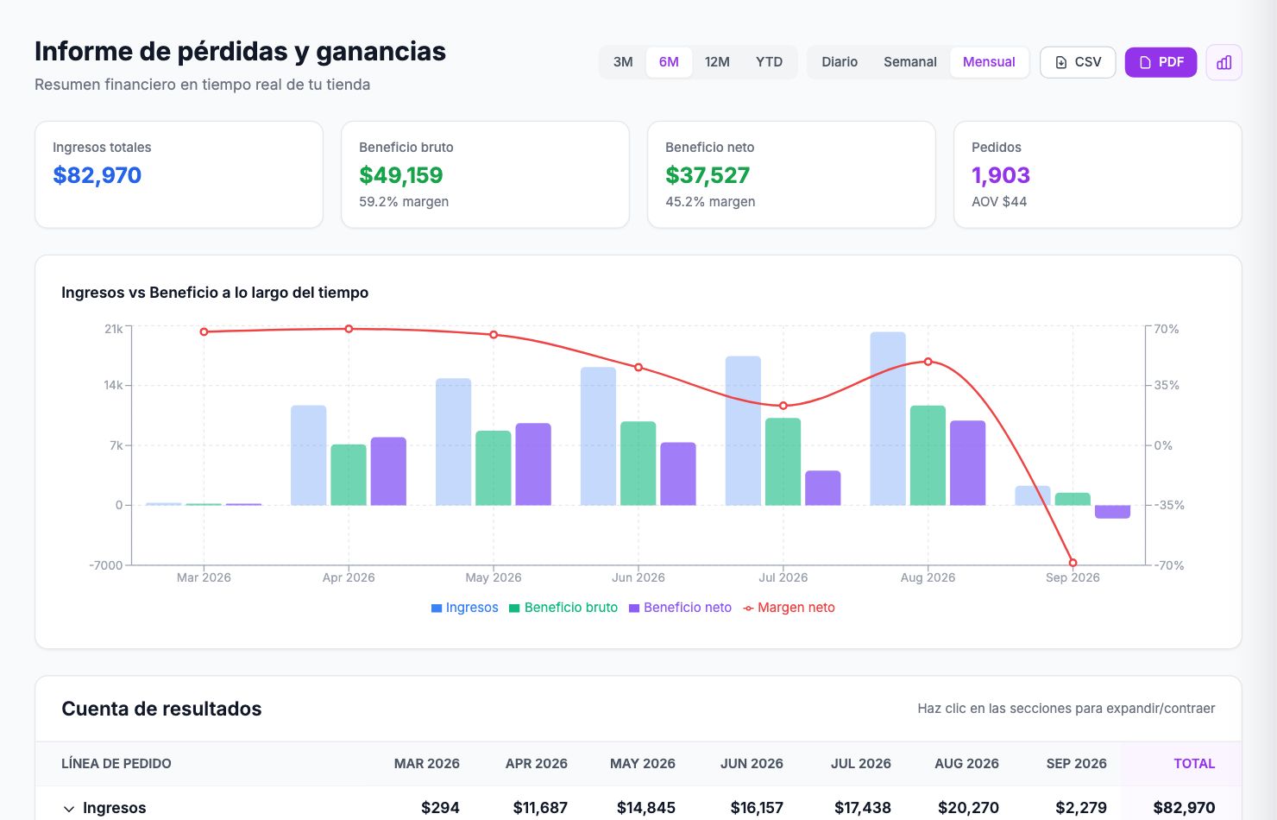Screen dimensions: 1277x820
Task: Switch to Semanal granularity
Action: 909,62
